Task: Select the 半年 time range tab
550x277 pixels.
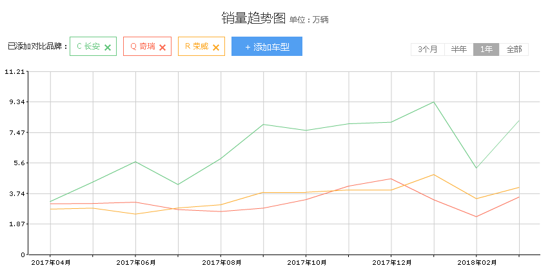Action: tap(459, 49)
